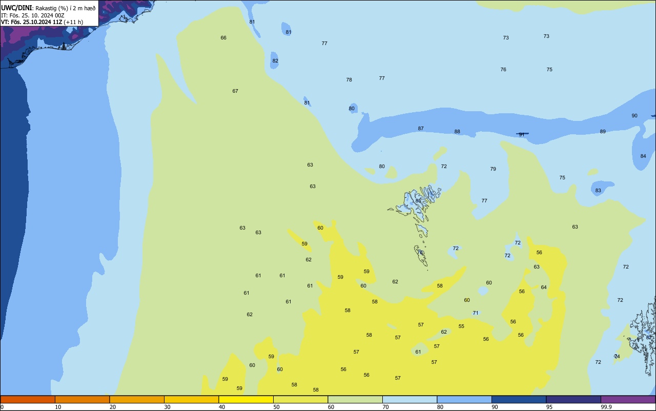Click the humidity value 66 on the map
This screenshot has height=411, width=656.
tap(223, 38)
